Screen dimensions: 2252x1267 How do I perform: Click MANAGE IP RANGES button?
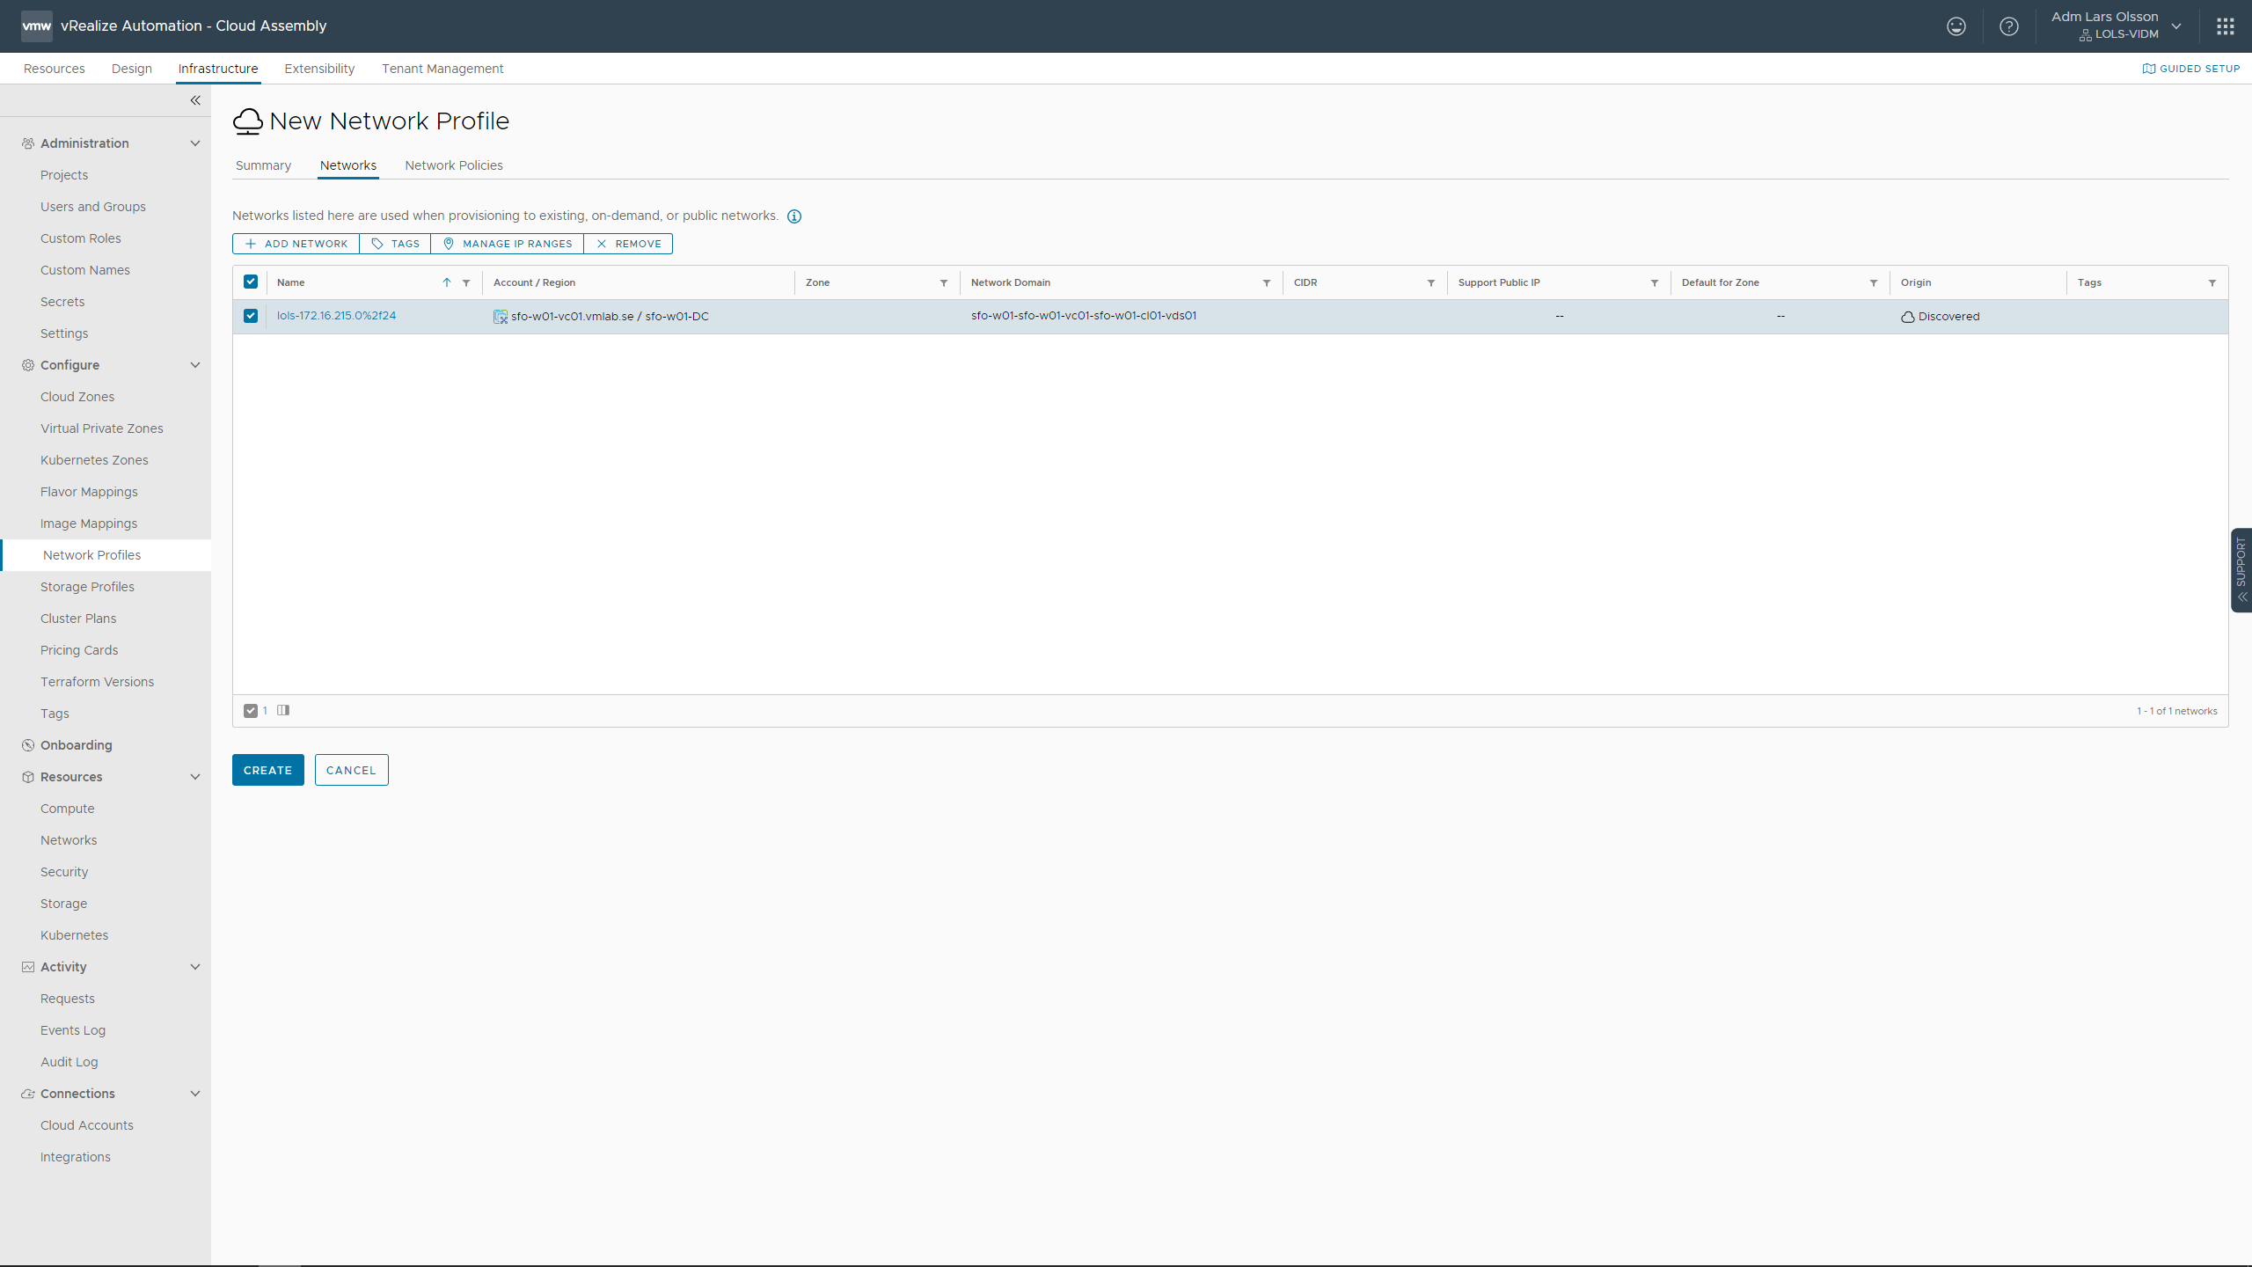pyautogui.click(x=508, y=244)
